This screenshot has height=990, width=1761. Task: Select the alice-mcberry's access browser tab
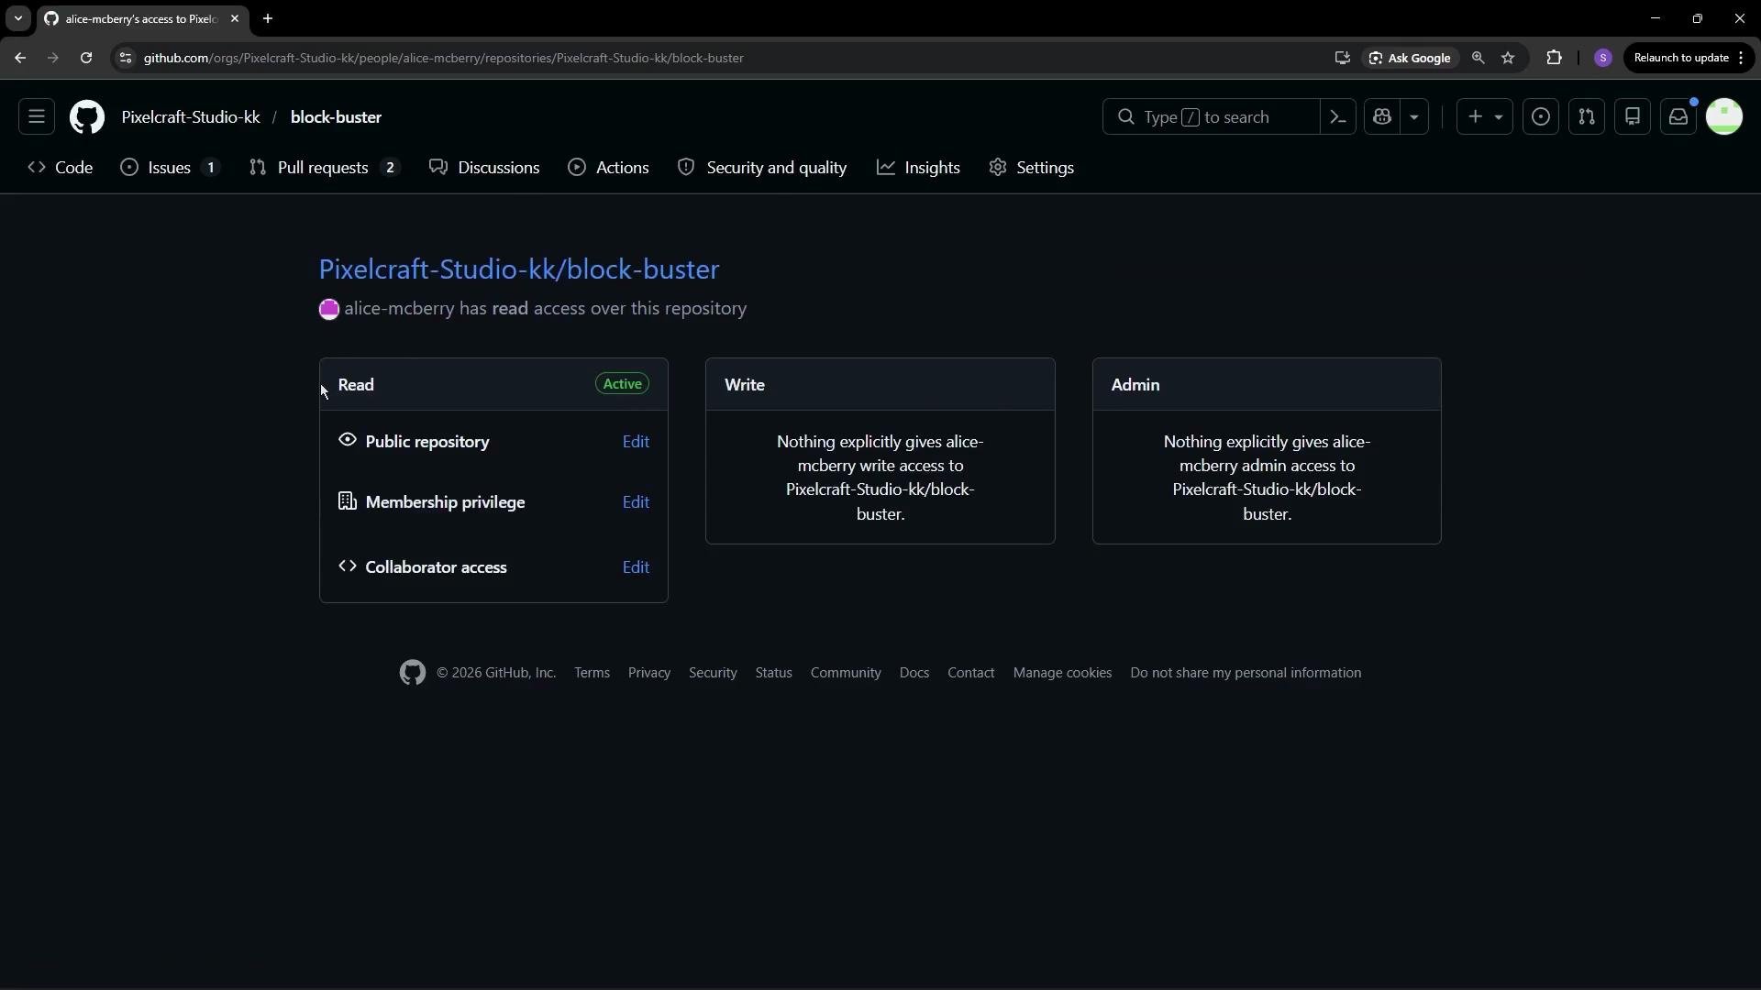coord(142,18)
